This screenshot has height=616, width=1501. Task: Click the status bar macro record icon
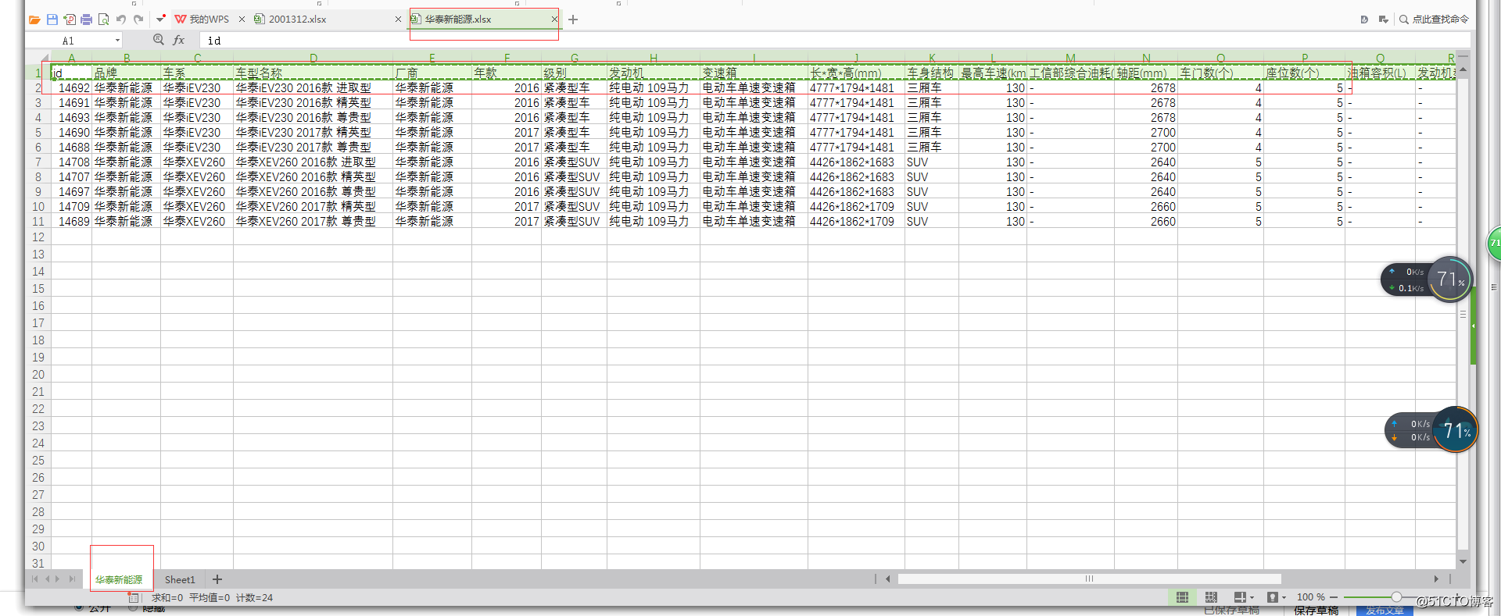click(x=133, y=597)
